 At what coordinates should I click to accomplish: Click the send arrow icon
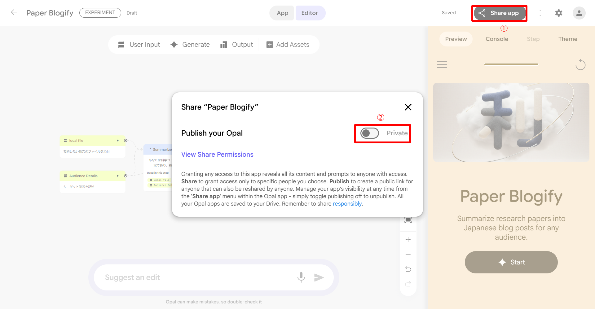[319, 277]
